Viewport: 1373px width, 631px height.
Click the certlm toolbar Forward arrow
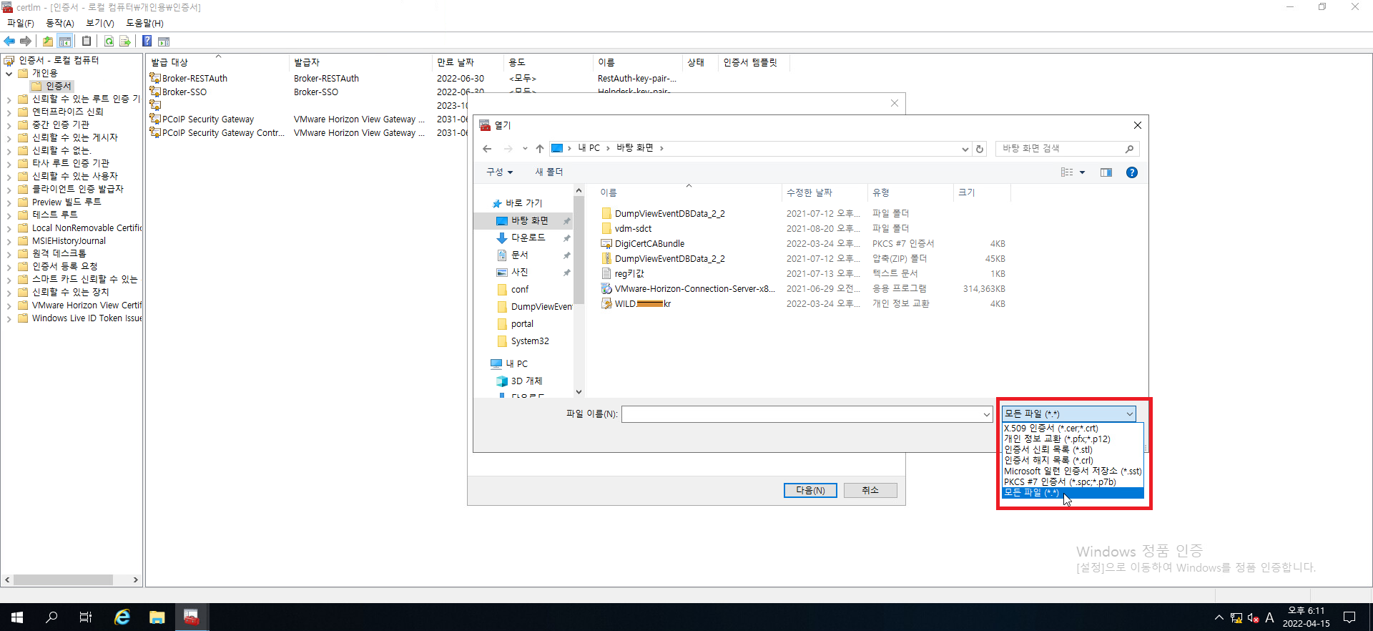[26, 41]
